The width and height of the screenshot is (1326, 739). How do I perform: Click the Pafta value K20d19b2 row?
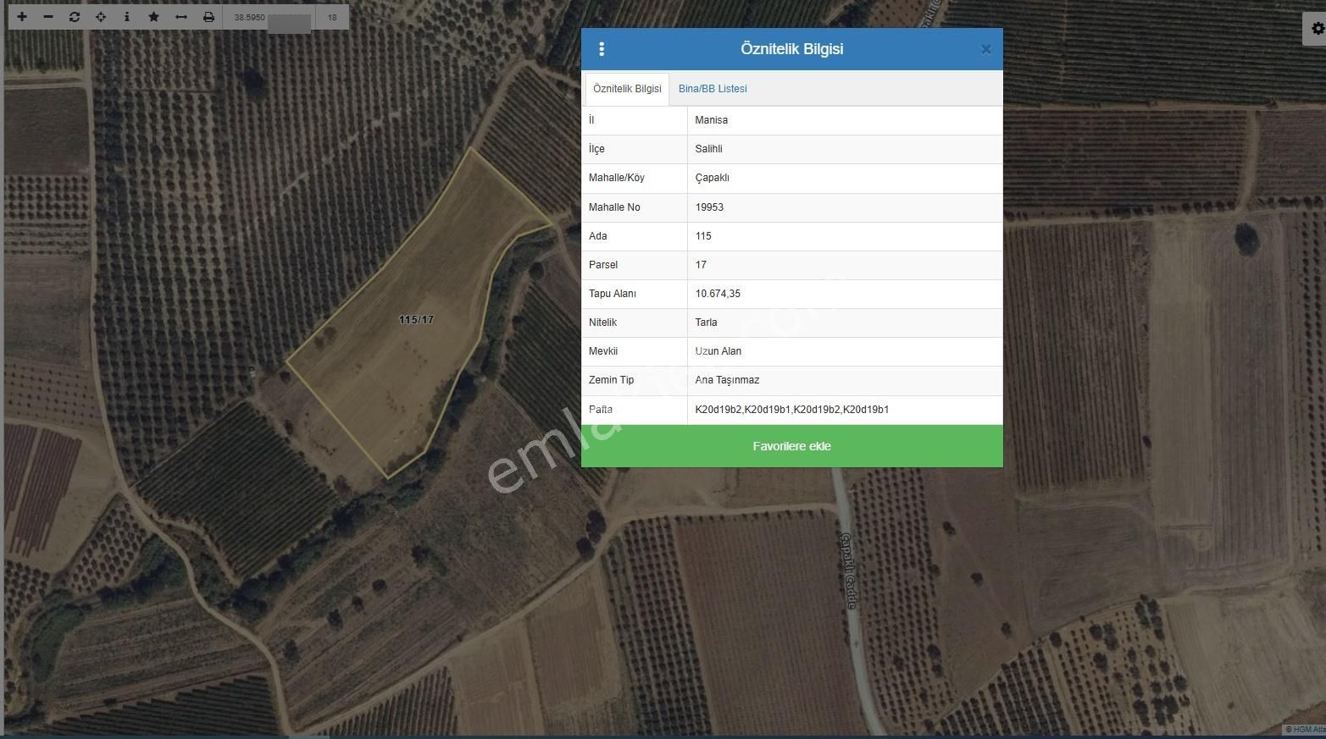coord(791,410)
